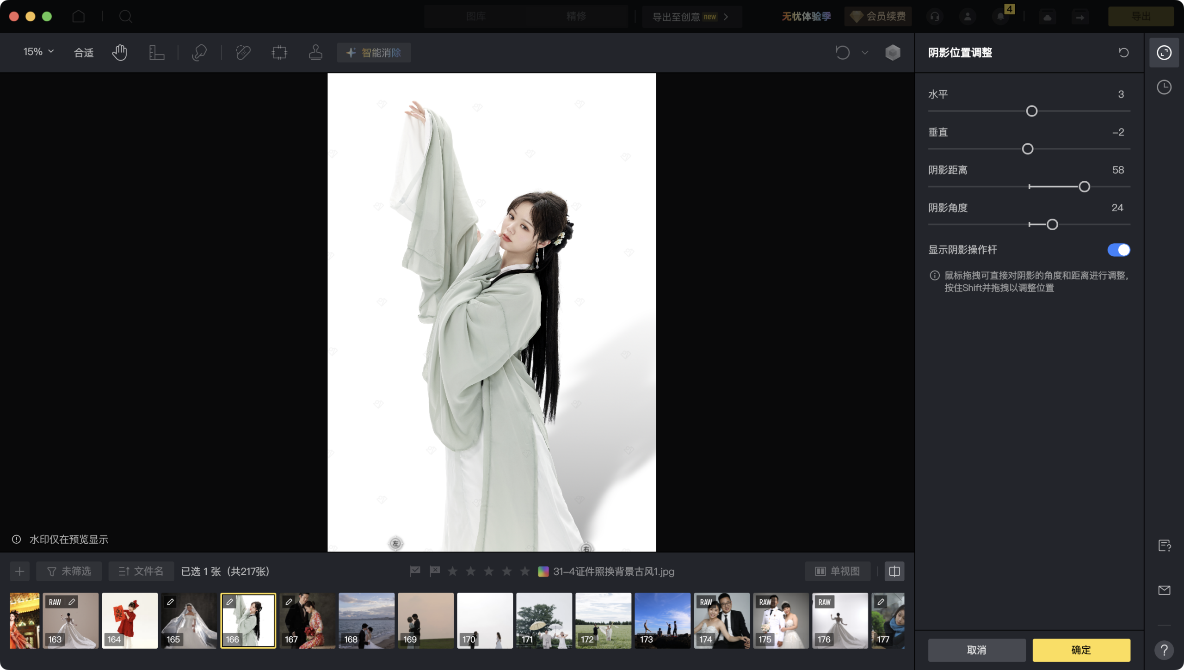Image resolution: width=1184 pixels, height=670 pixels.
Task: Click the undo arrow in toolbar
Action: pos(842,53)
